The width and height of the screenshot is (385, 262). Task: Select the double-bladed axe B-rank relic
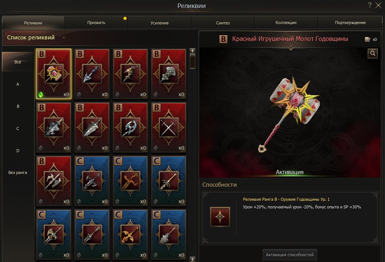(54, 181)
